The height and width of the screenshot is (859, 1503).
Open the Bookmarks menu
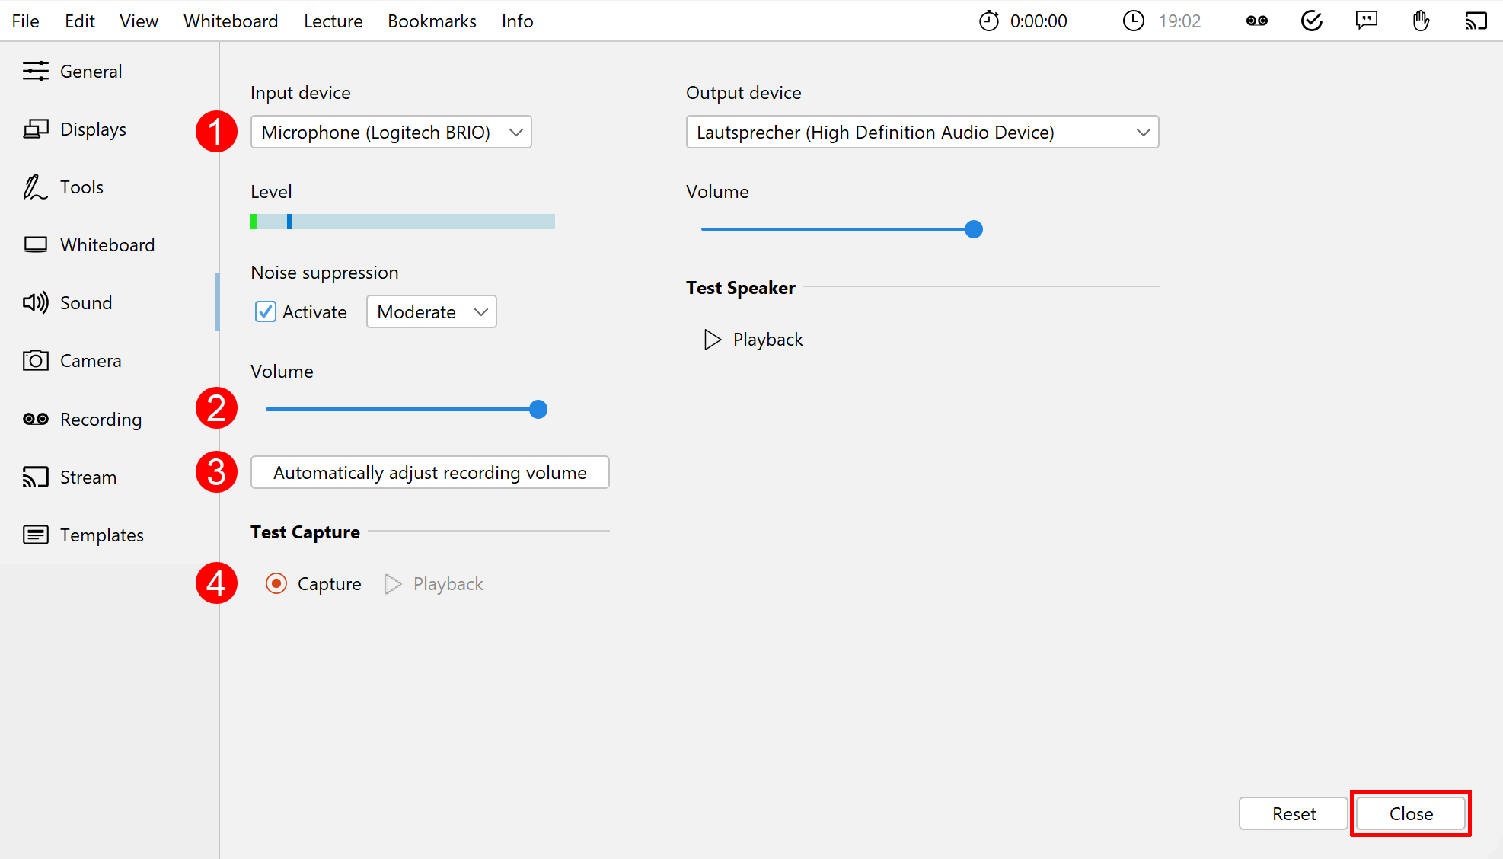432,21
